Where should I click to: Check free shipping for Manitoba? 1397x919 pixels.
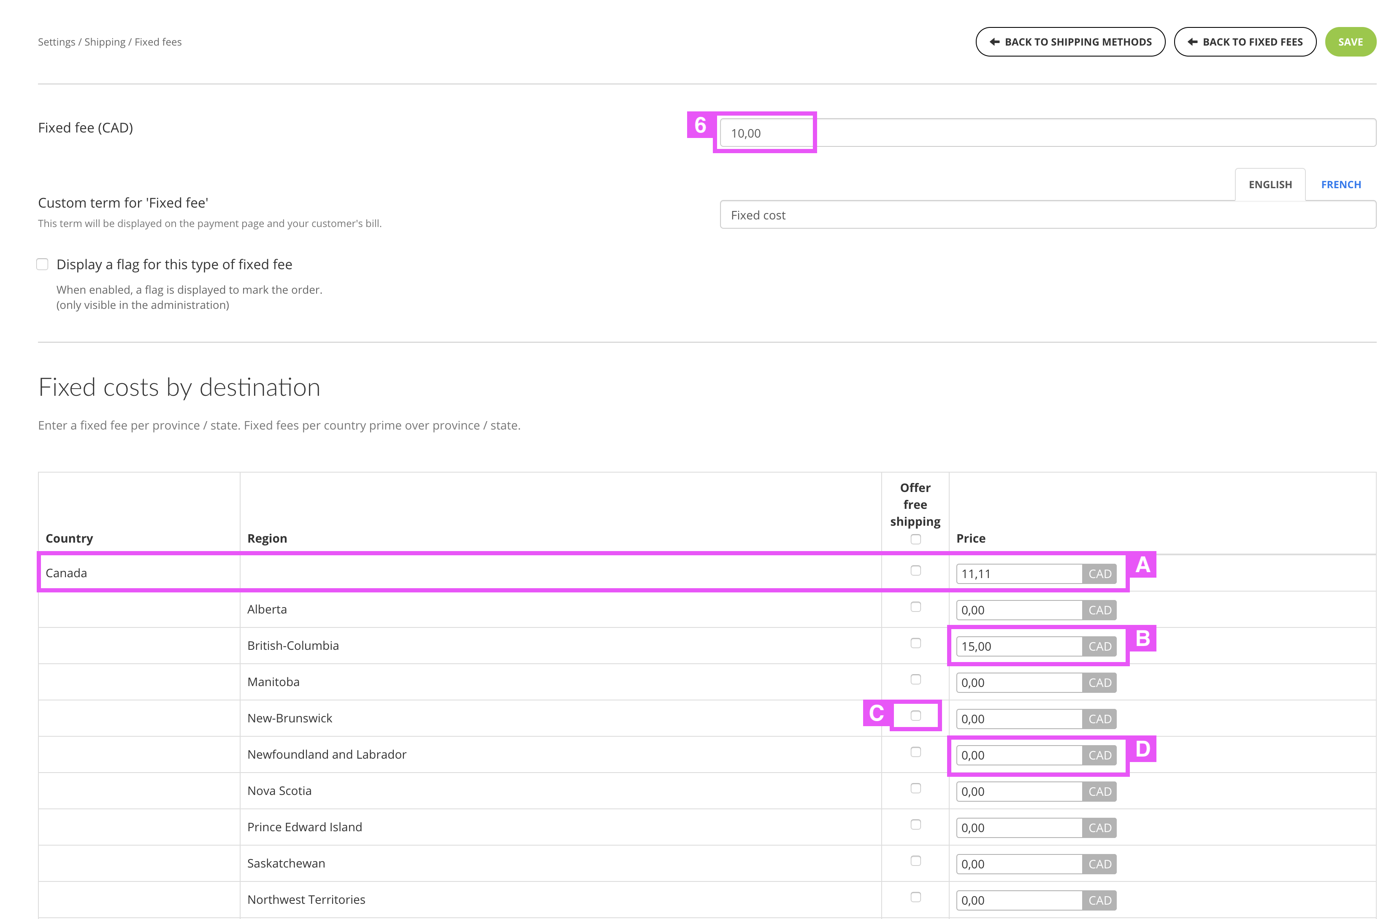[916, 680]
